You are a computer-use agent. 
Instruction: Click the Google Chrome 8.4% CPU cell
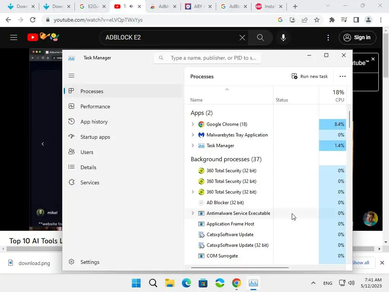pyautogui.click(x=333, y=124)
